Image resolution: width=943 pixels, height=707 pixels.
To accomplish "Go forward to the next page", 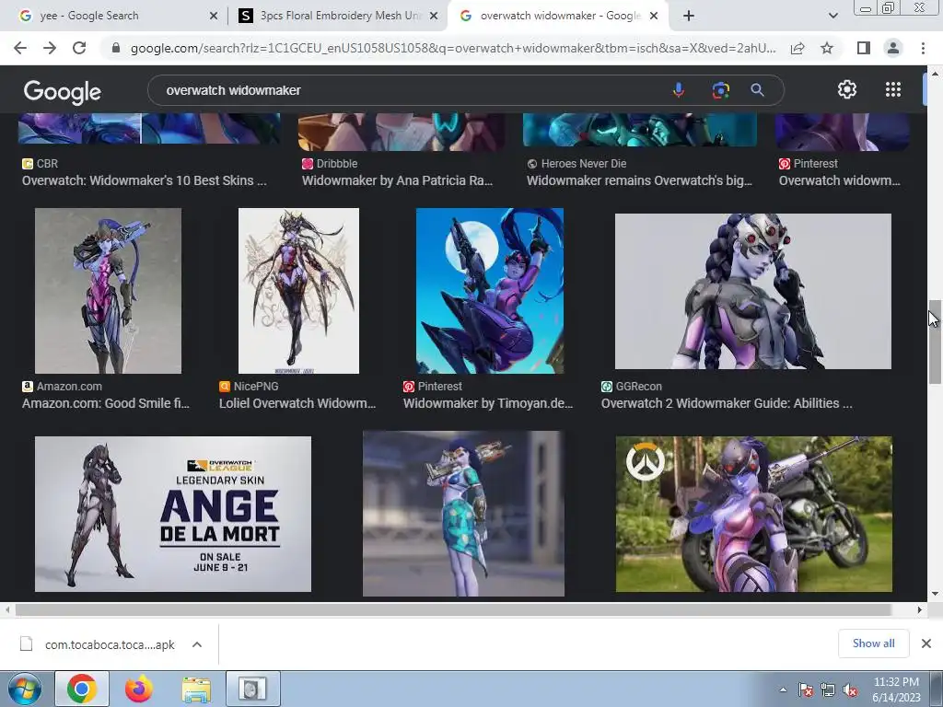I will coord(50,48).
